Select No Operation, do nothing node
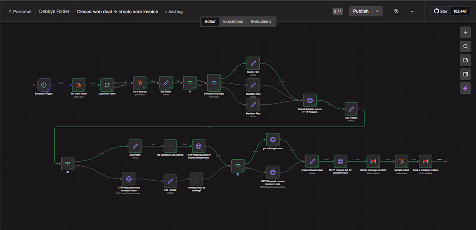The width and height of the screenshot is (476, 230). pyautogui.click(x=170, y=146)
